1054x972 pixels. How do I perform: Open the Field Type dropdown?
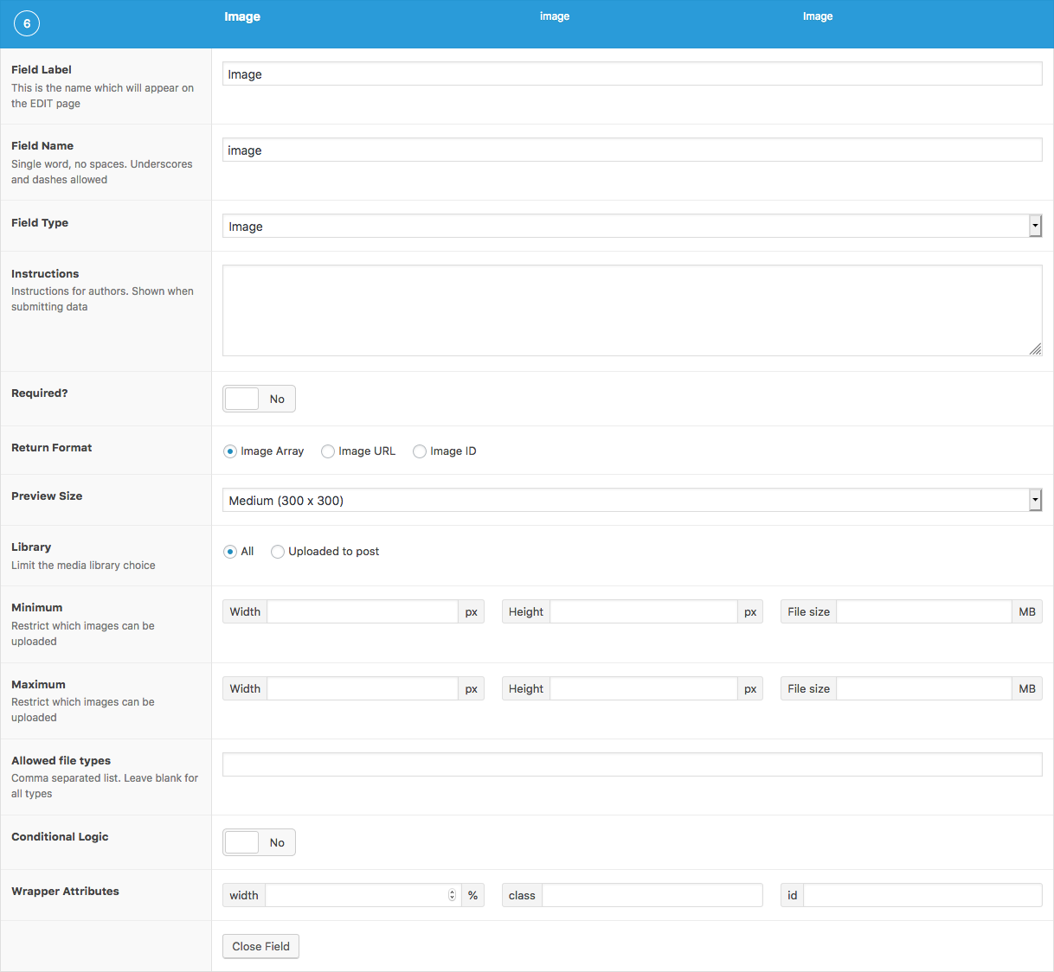632,226
